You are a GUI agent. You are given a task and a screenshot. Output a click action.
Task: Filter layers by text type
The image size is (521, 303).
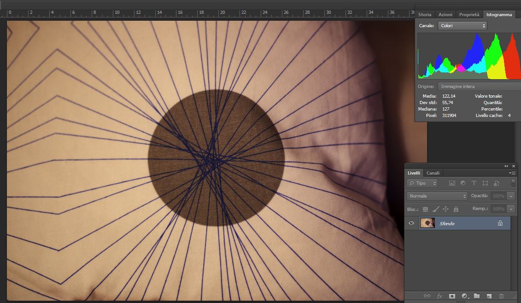(474, 183)
